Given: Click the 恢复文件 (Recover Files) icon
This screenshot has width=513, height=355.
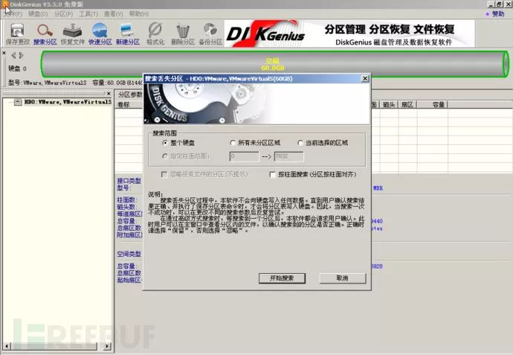Looking at the screenshot, I should click(x=73, y=34).
